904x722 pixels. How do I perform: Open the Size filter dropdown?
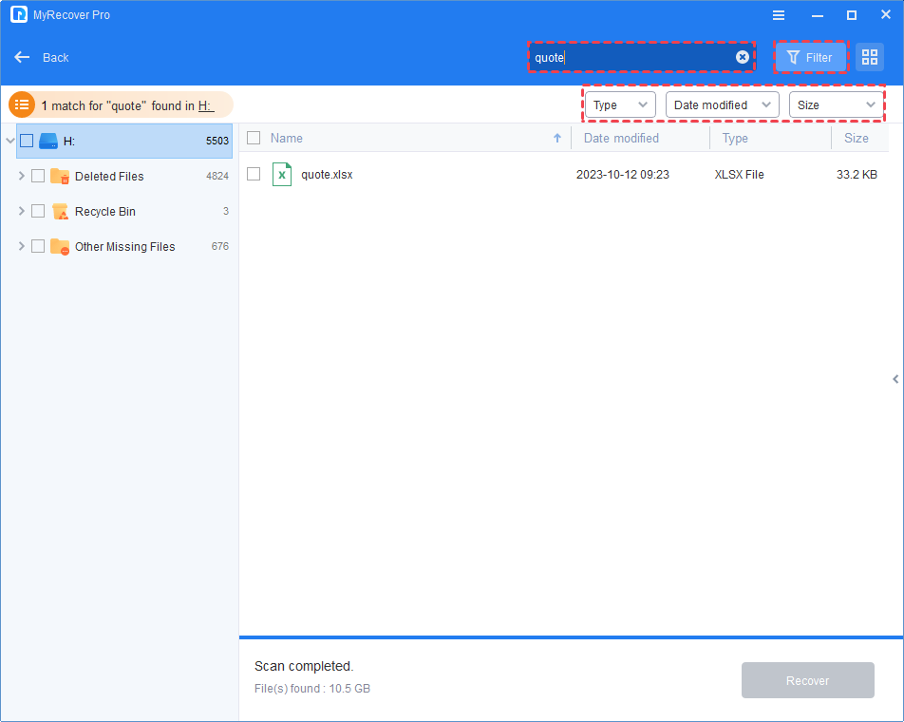point(837,104)
